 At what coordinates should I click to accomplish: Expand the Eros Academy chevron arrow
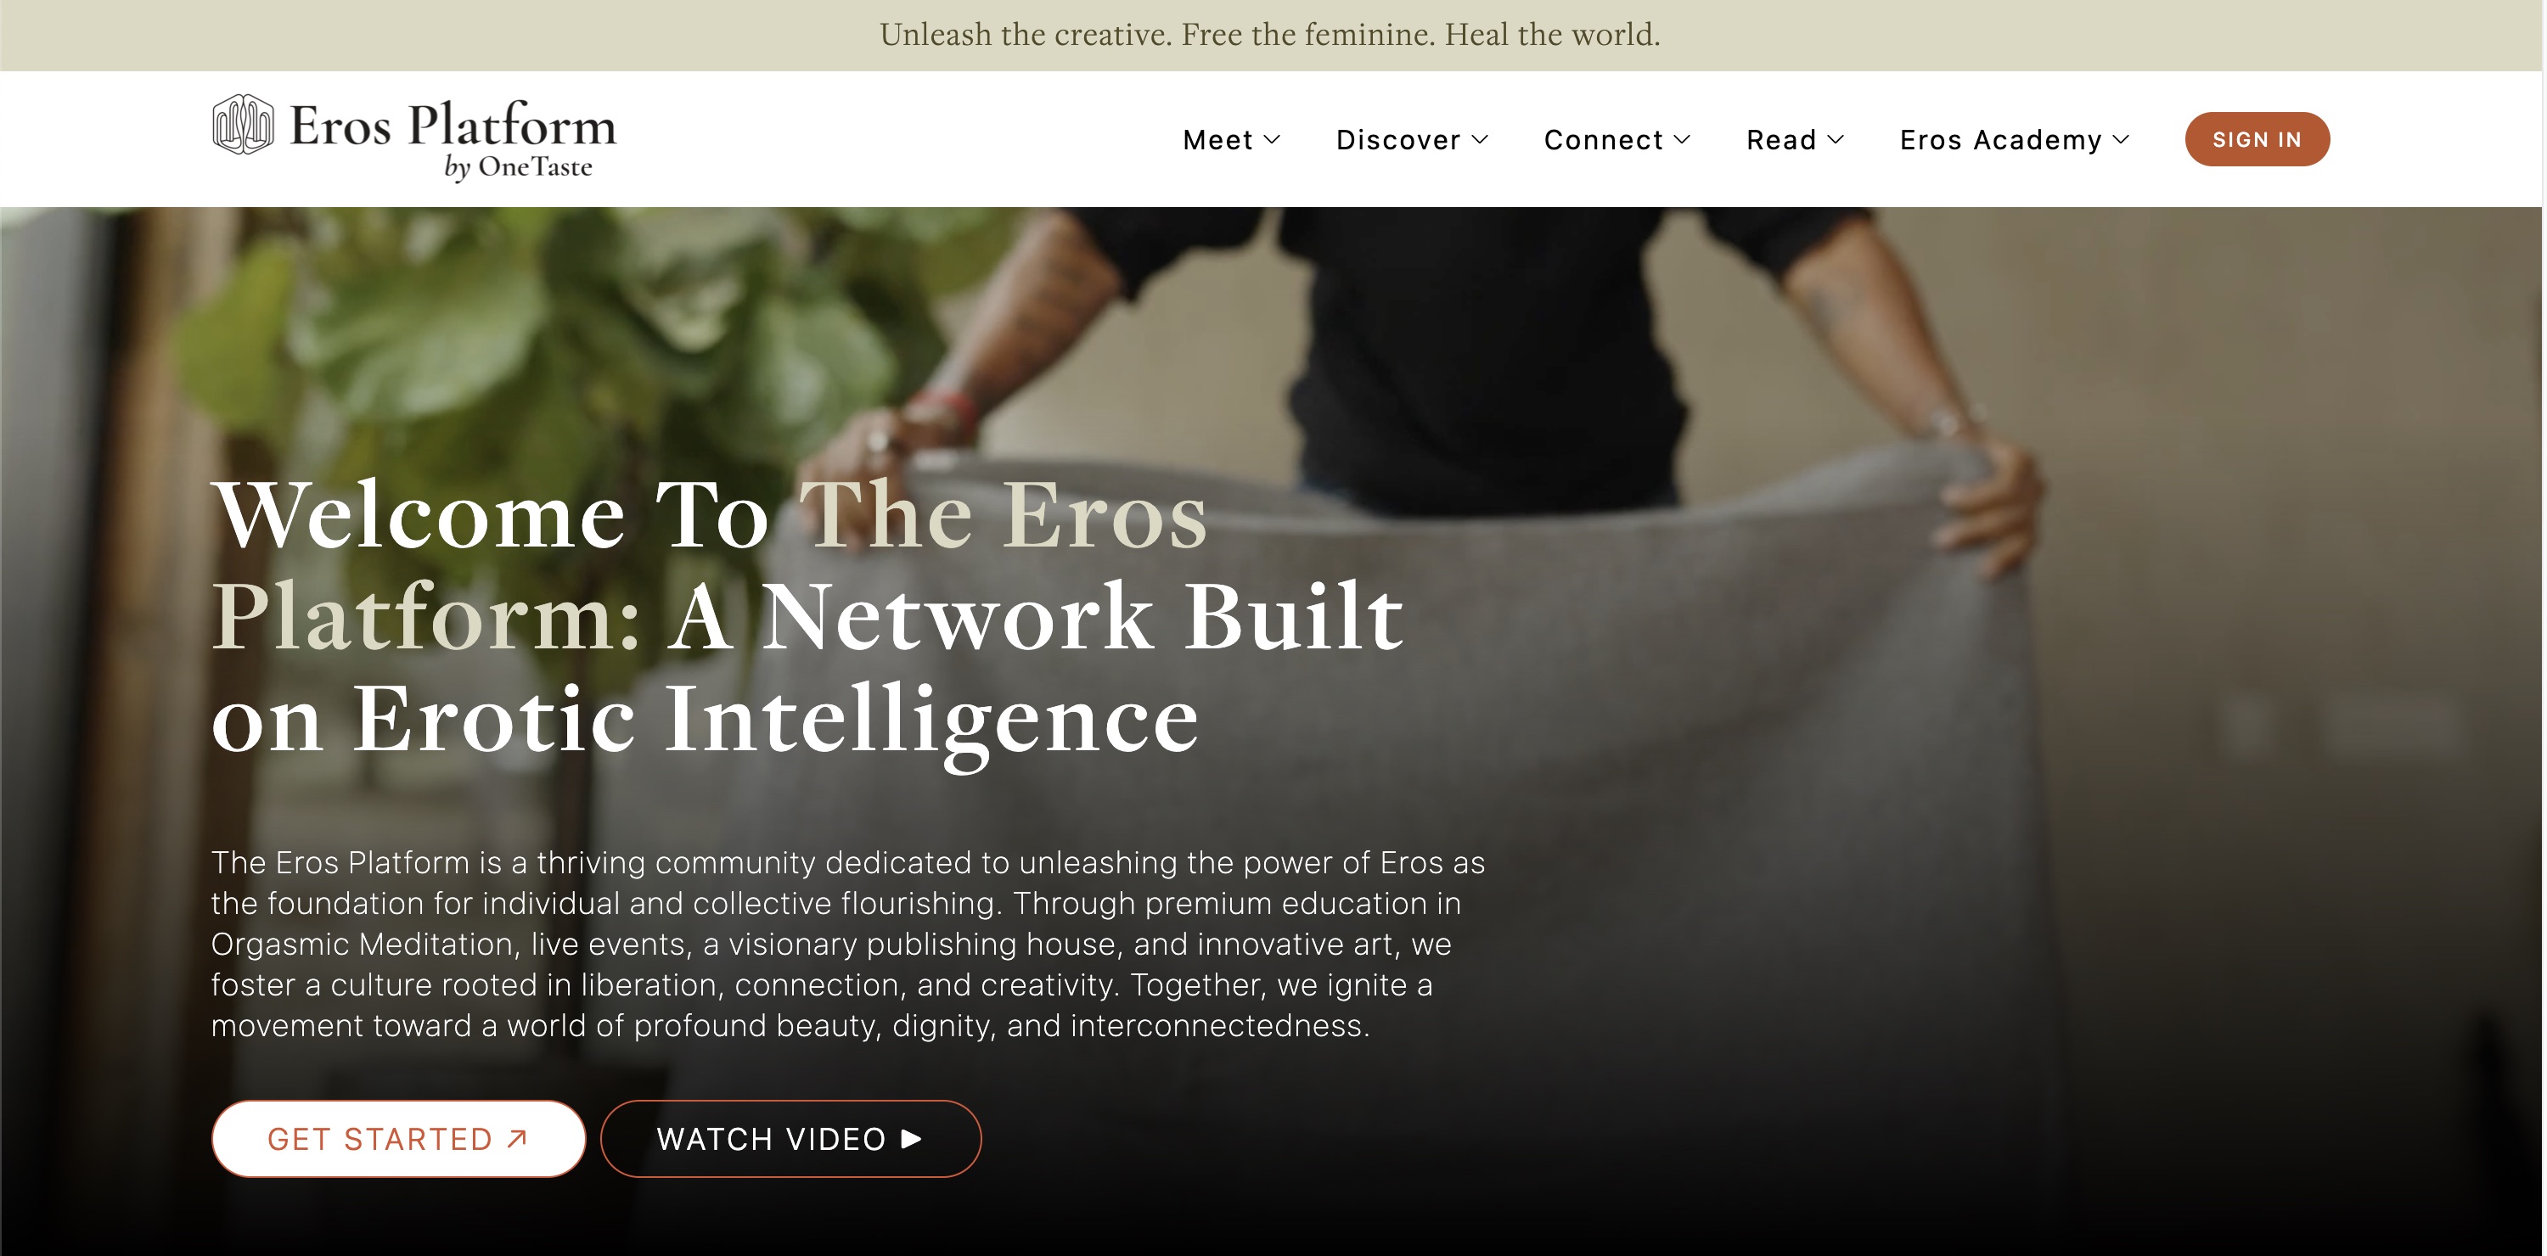2121,139
